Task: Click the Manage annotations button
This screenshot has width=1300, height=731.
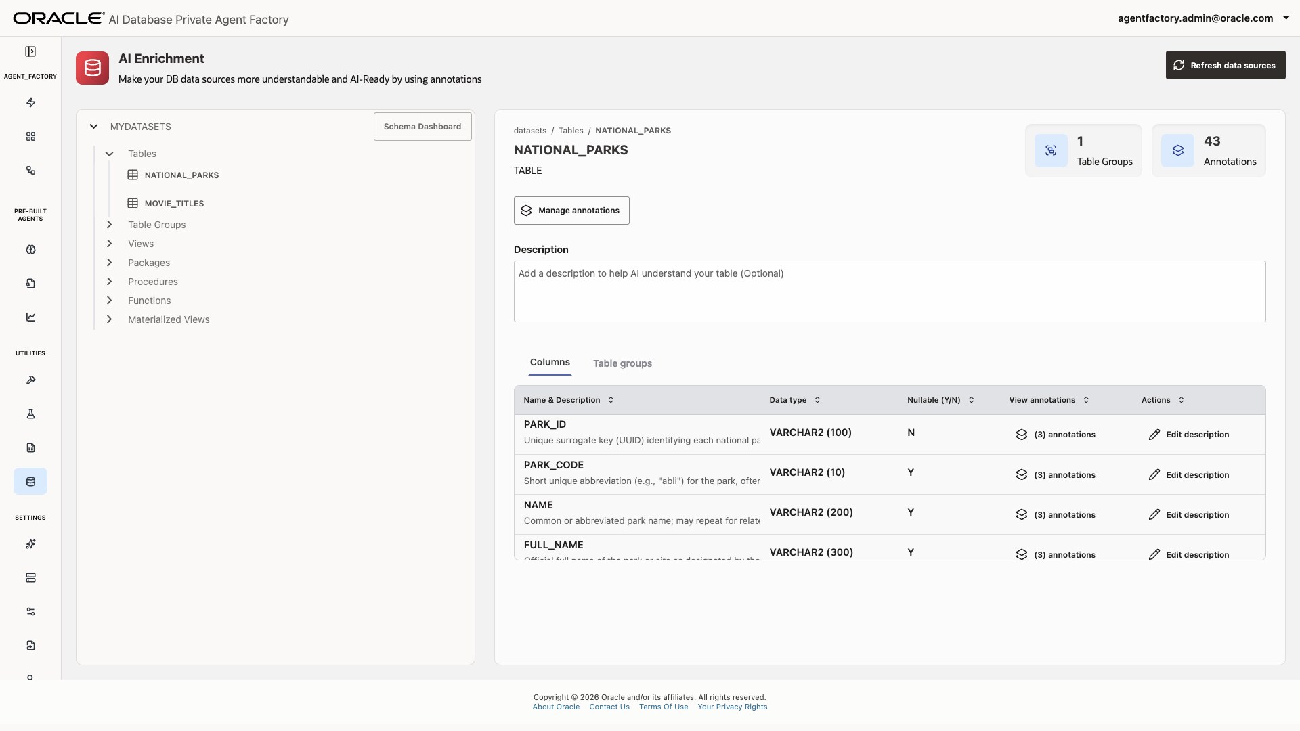Action: [571, 211]
